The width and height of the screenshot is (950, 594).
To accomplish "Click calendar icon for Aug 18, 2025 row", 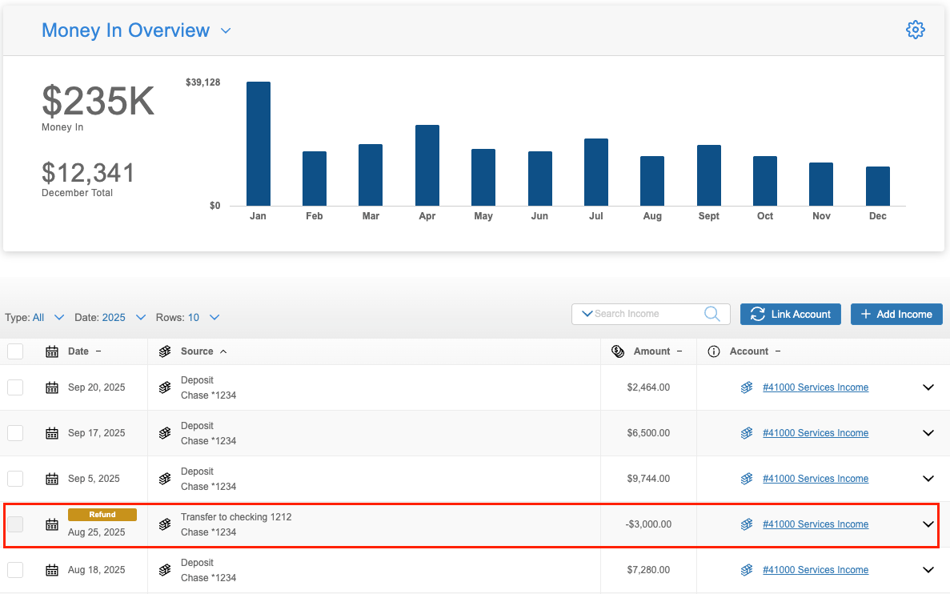I will click(52, 570).
